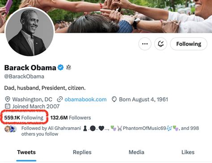The width and height of the screenshot is (212, 163).
Task: Select the Tweets tab
Action: (26, 152)
